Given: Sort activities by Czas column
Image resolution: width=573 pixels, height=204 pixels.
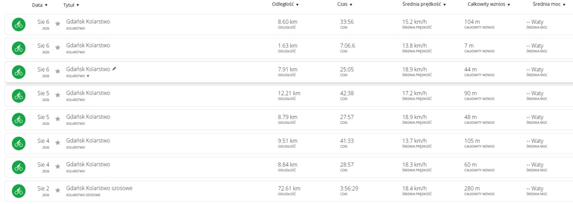Looking at the screenshot, I should pyautogui.click(x=344, y=4).
